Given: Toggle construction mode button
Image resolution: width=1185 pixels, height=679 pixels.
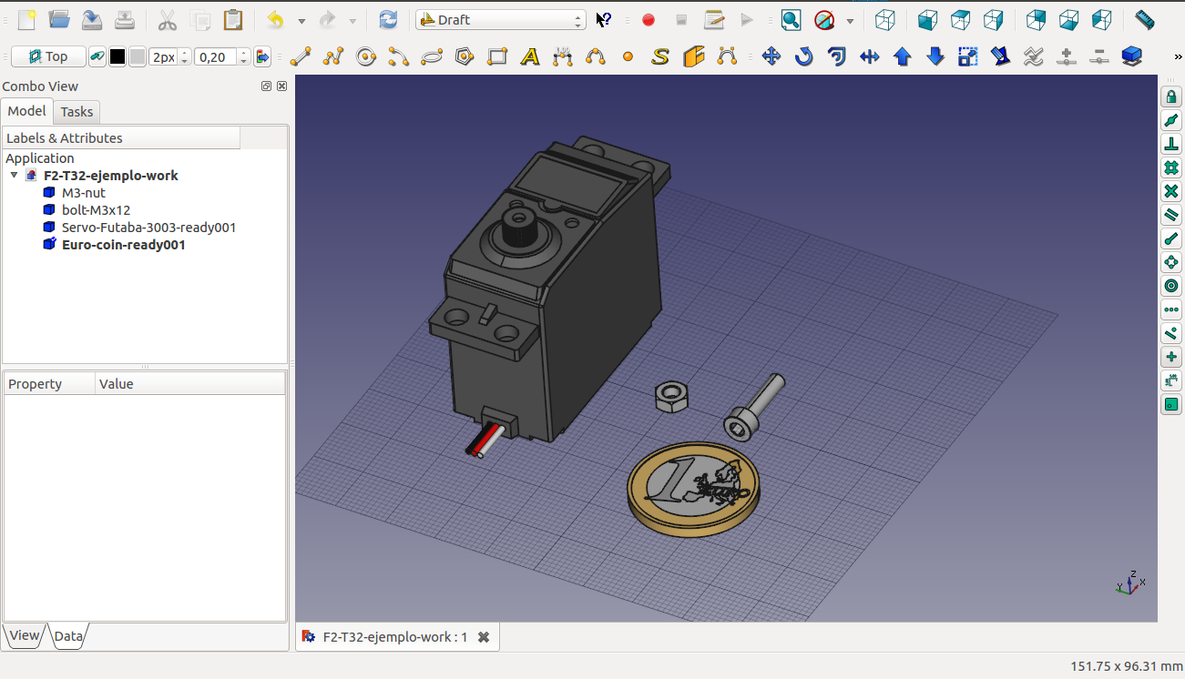Looking at the screenshot, I should click(97, 57).
